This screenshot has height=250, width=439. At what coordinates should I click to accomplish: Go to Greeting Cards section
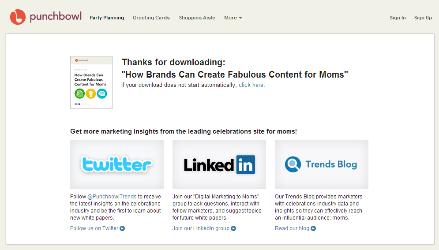tap(151, 18)
